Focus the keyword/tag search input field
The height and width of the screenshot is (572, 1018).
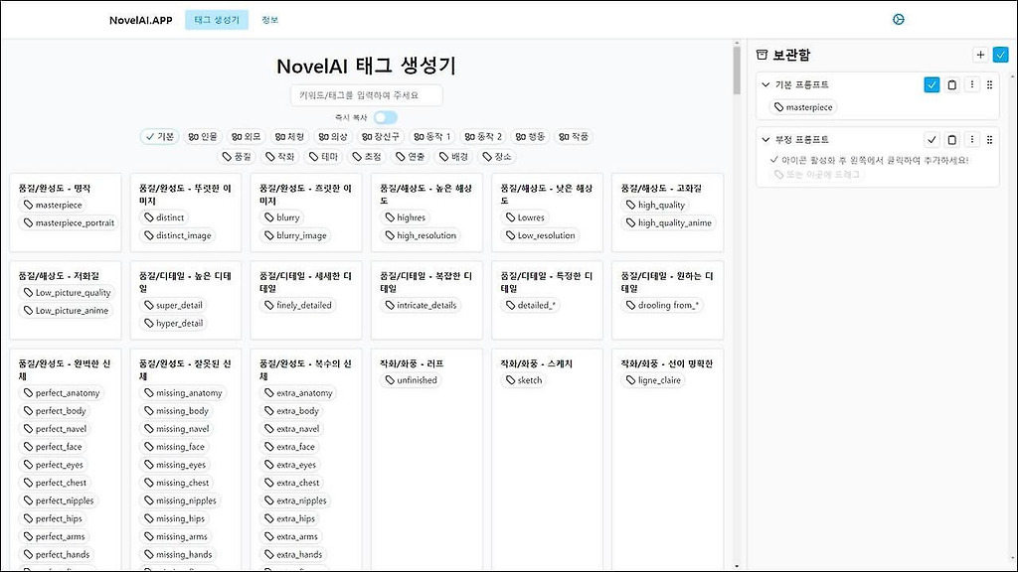click(367, 95)
